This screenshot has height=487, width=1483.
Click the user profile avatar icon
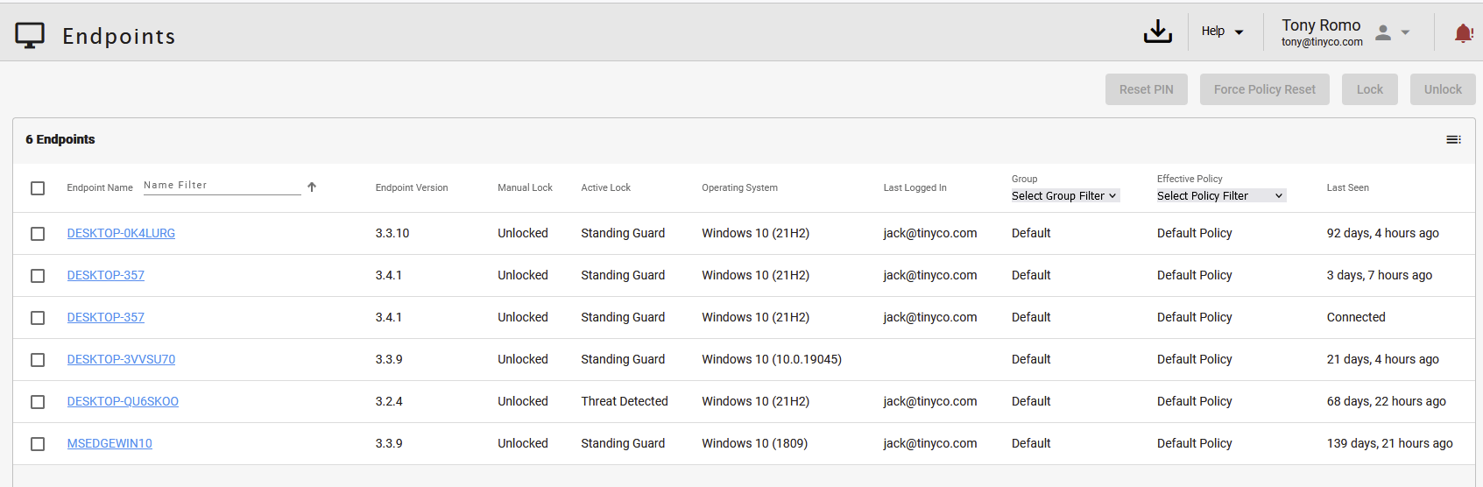pos(1383,32)
